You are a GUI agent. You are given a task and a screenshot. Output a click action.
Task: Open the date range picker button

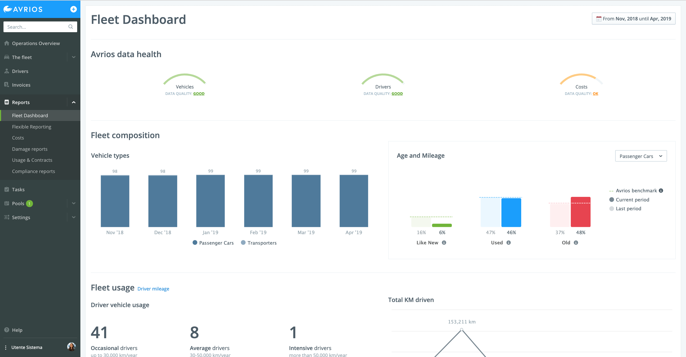point(633,19)
